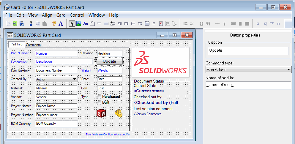Click the large blue A font icon
Screen dimensions: 295x144
[x=61, y=23]
